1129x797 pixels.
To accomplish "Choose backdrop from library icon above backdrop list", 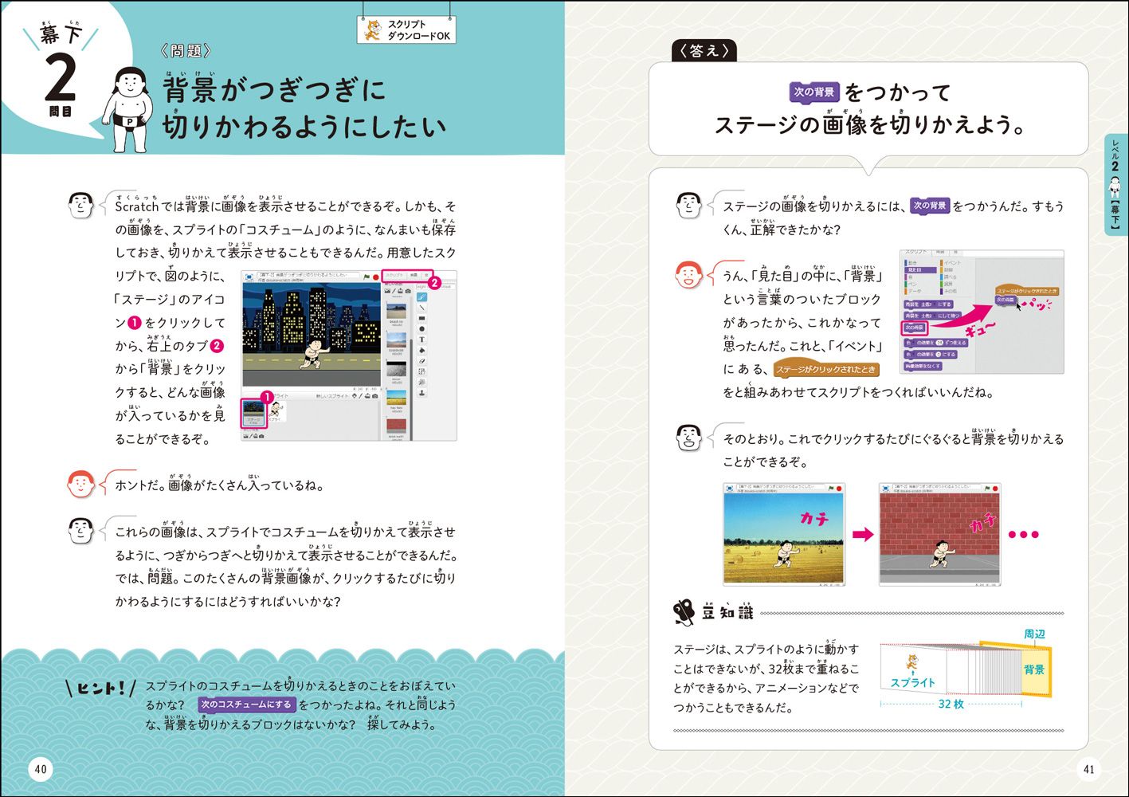I will pos(387,291).
